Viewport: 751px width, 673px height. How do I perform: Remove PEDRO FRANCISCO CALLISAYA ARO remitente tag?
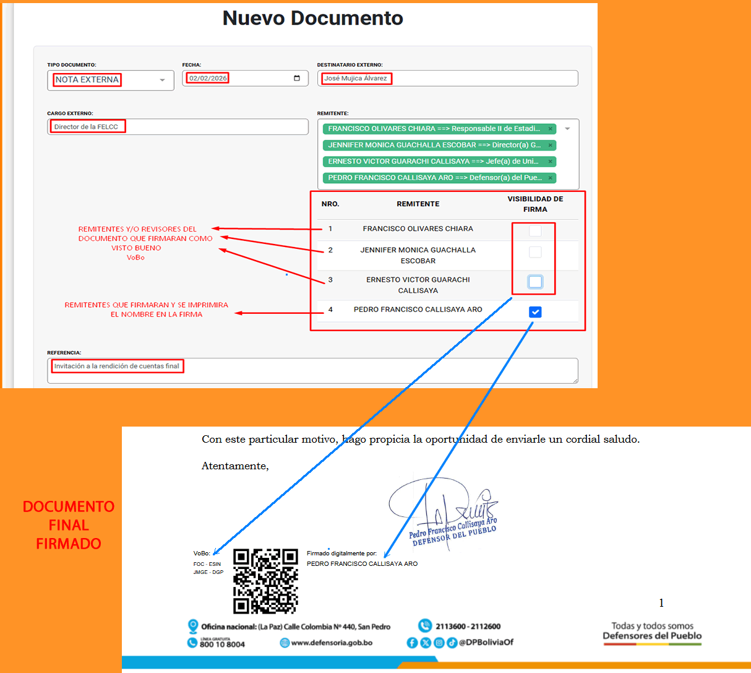point(550,178)
